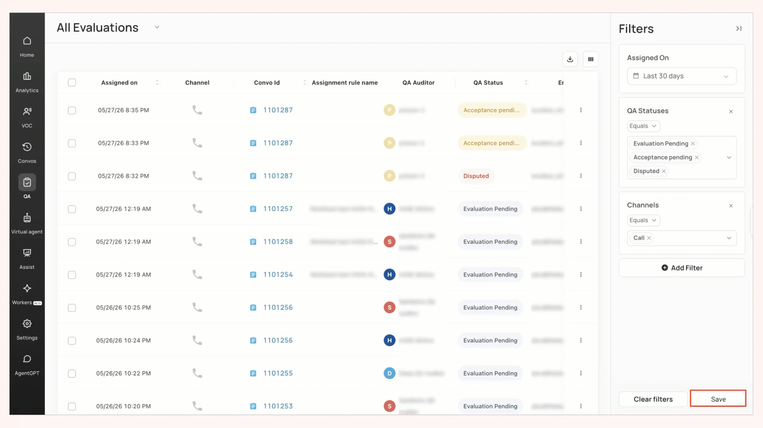
Task: Select the QA clipboard icon
Action: (27, 182)
